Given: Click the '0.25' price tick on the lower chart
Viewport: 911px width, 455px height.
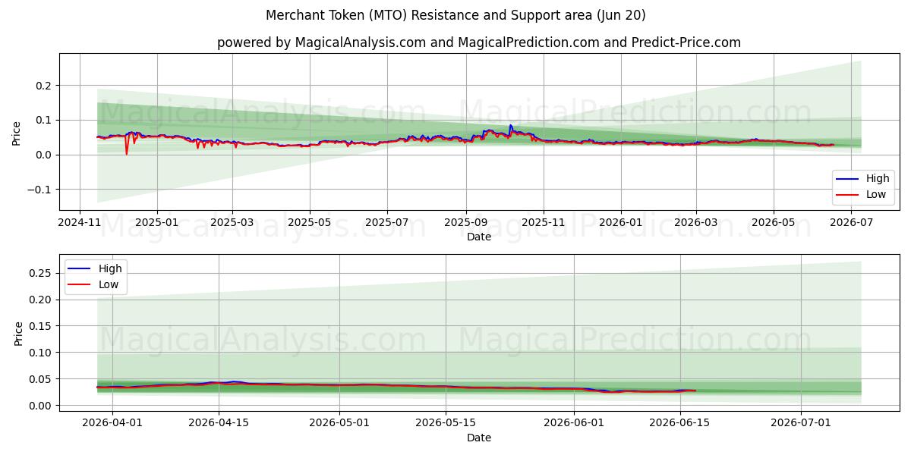Looking at the screenshot, I should [x=42, y=273].
